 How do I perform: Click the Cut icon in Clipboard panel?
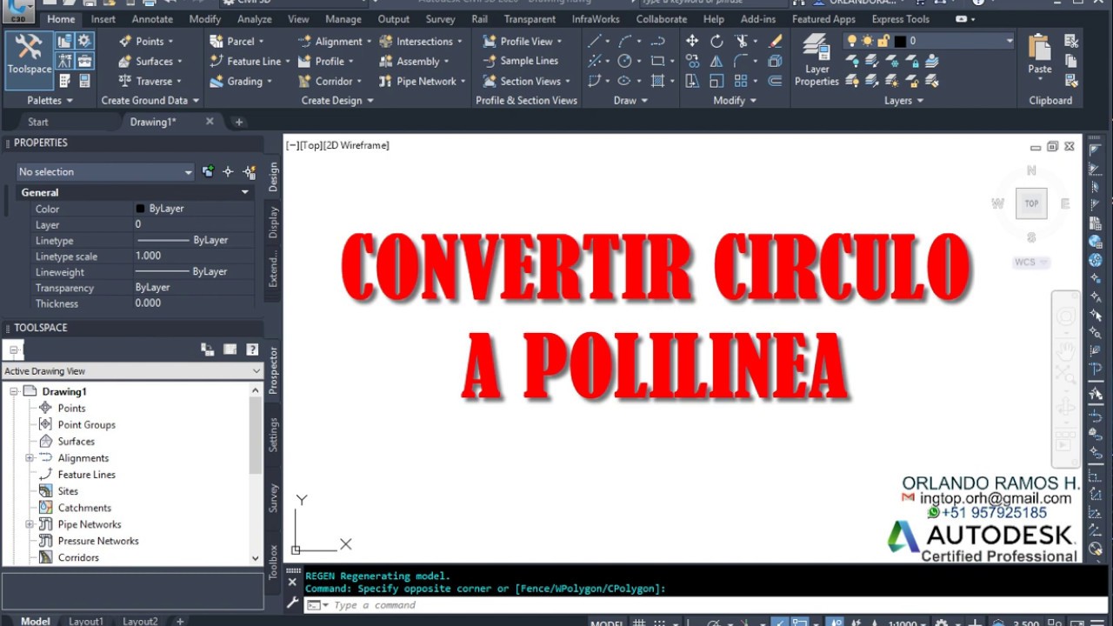[x=1071, y=41]
